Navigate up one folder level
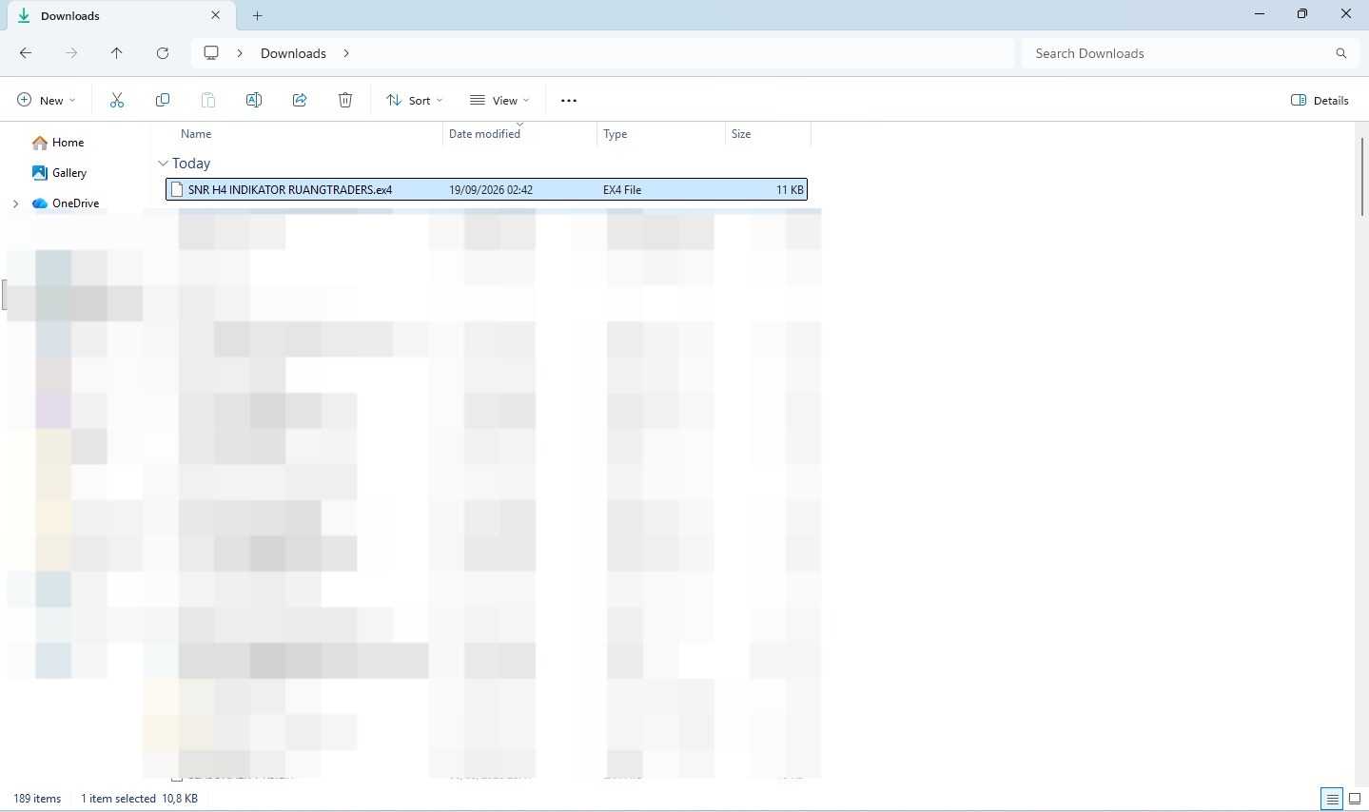 pyautogui.click(x=117, y=53)
